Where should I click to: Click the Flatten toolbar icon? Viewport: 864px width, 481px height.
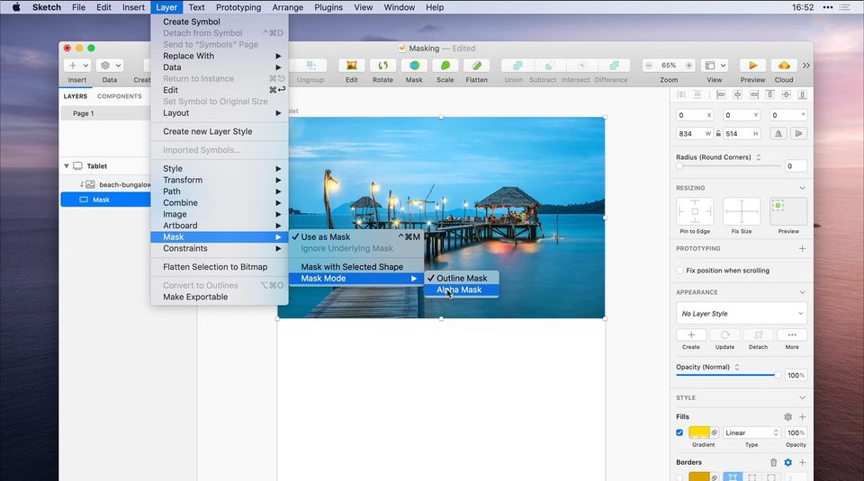coord(476,66)
